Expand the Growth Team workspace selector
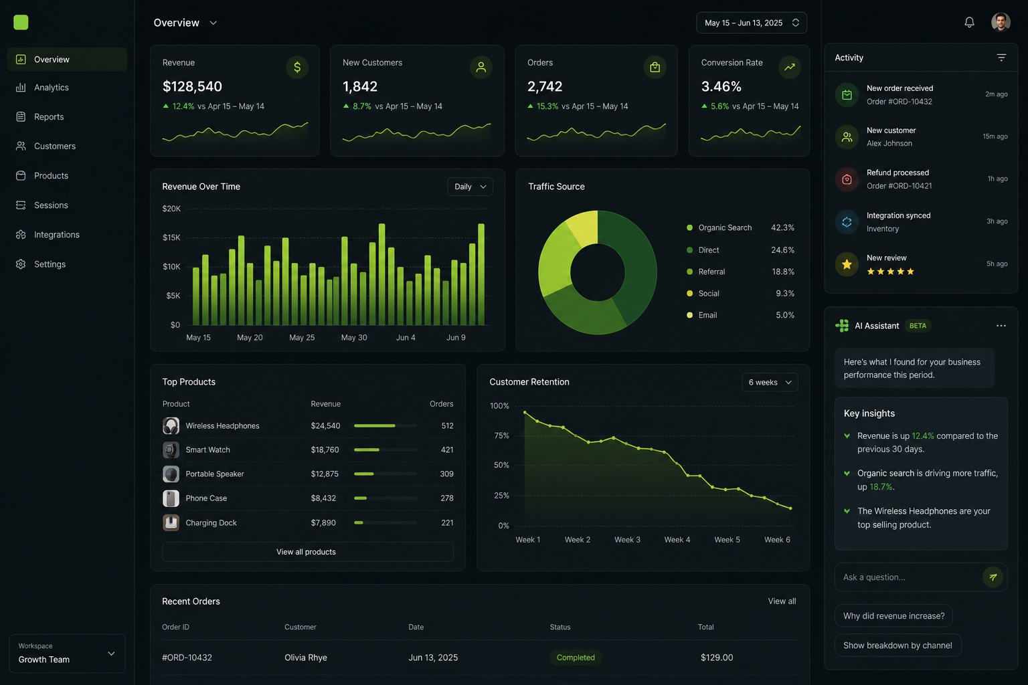Image resolution: width=1028 pixels, height=685 pixels. [68, 654]
